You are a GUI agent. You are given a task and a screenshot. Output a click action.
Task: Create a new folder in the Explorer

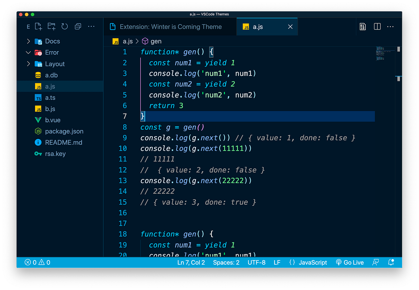tap(51, 26)
